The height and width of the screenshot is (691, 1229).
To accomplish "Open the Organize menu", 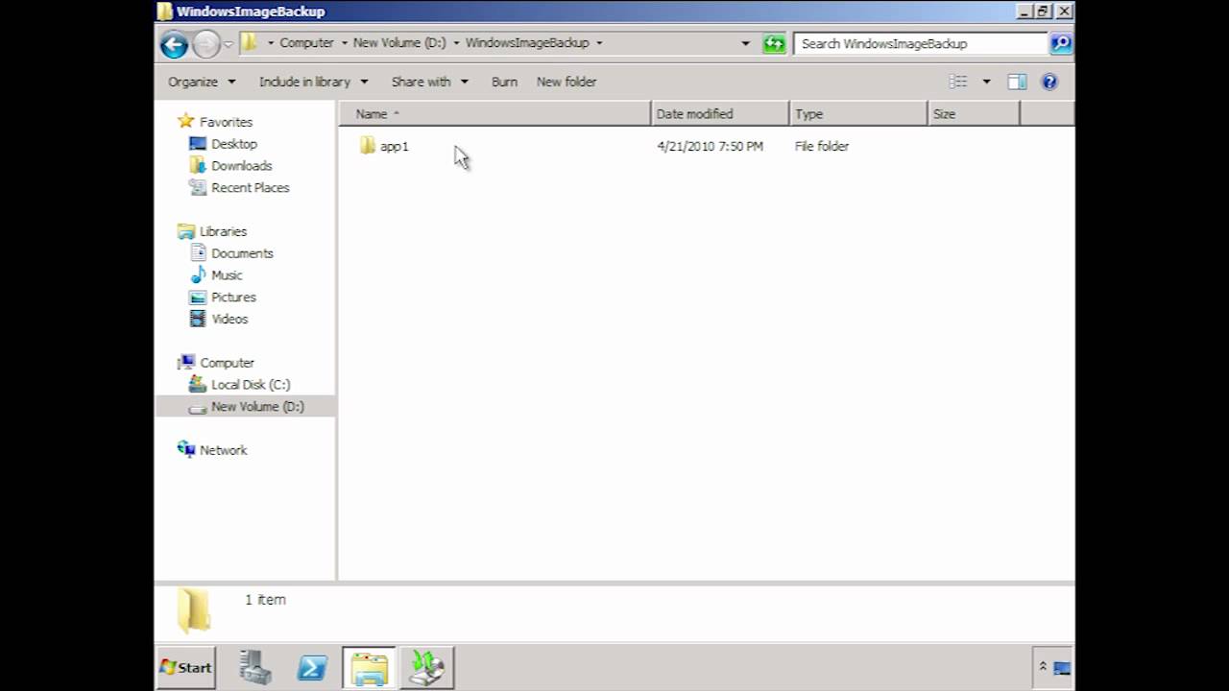I will click(x=202, y=82).
